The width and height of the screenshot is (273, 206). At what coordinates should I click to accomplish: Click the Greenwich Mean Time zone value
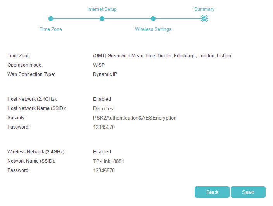pos(162,56)
